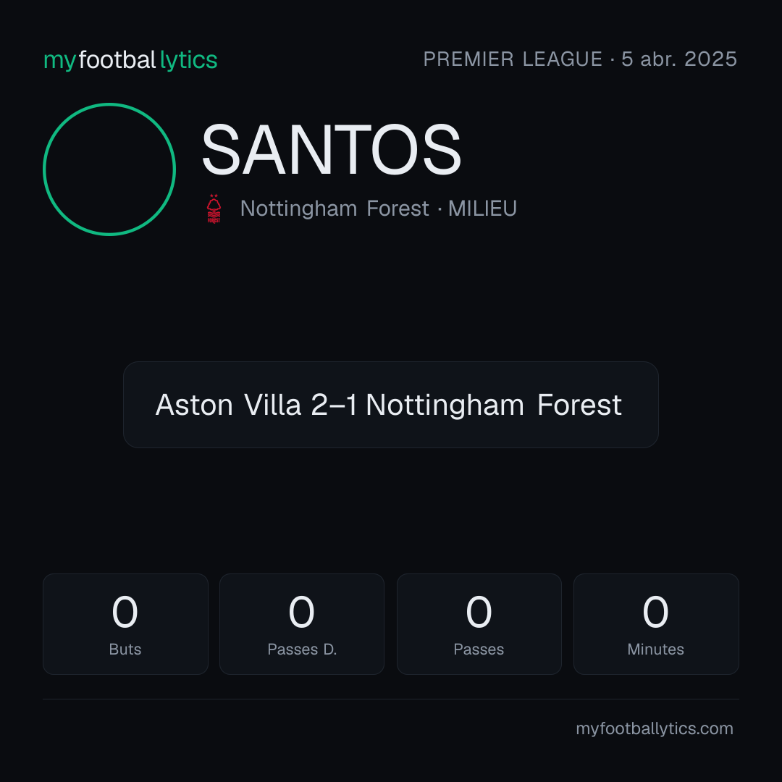Click the PREMIER LEAGUE competition label

click(x=513, y=59)
